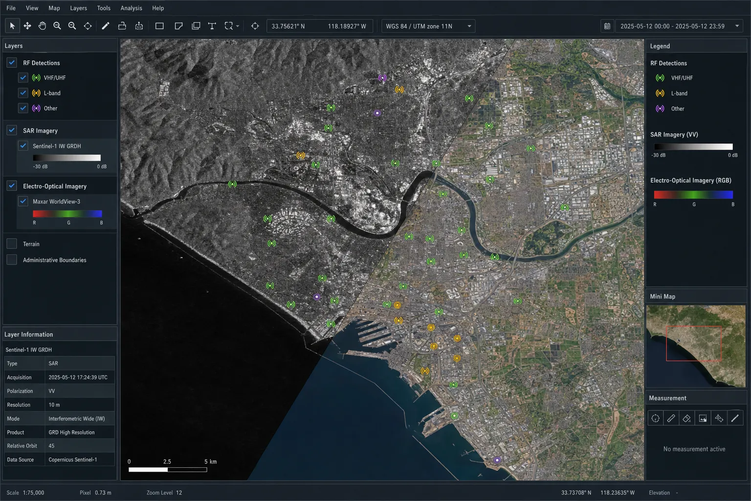This screenshot has height=501, width=751.
Task: Open the Help menu
Action: point(158,8)
